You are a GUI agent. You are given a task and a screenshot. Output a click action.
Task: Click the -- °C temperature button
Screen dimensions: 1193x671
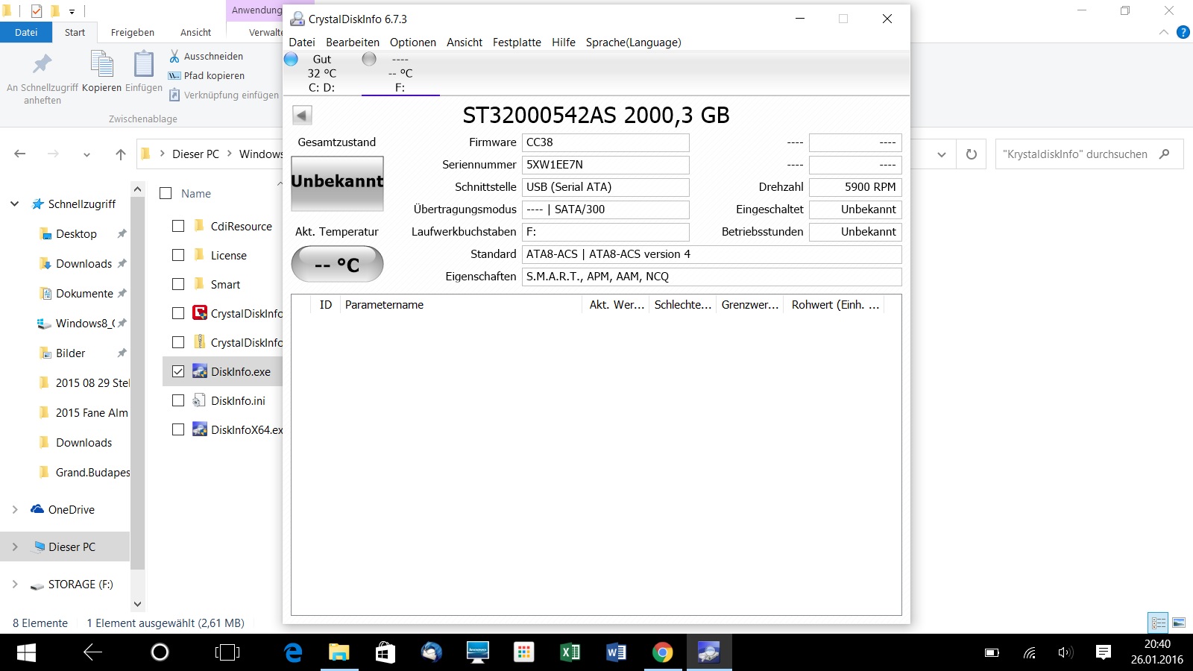pyautogui.click(x=337, y=264)
